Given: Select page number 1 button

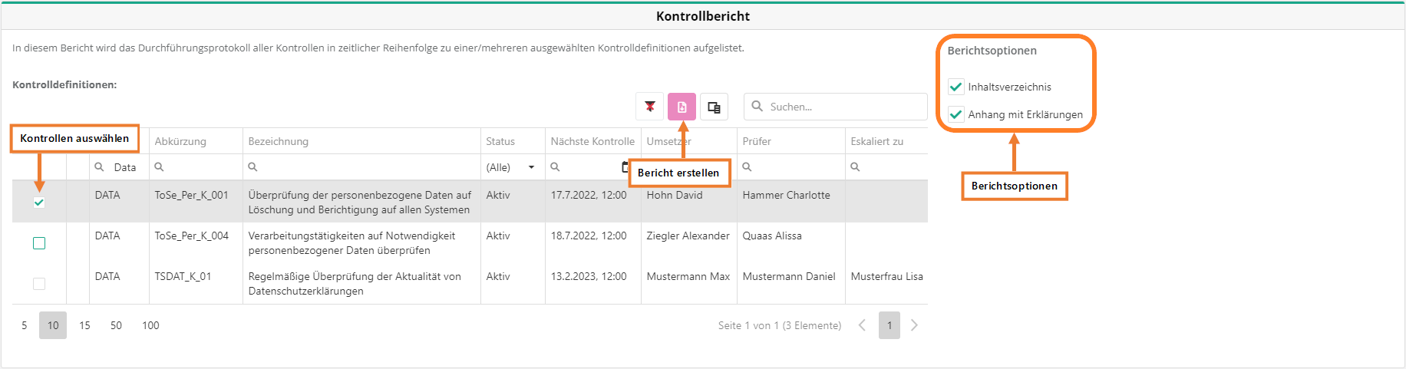Looking at the screenshot, I should pos(889,325).
